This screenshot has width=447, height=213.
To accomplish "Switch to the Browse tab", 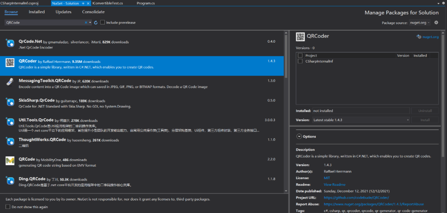I will pos(11,12).
